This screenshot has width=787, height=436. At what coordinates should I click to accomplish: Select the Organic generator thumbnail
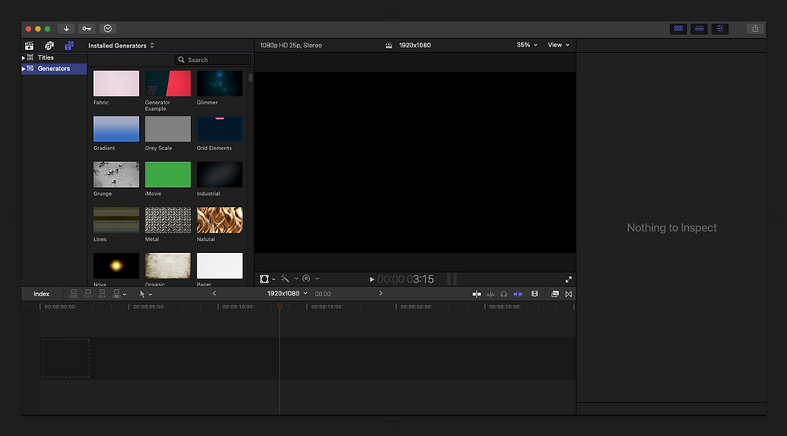[168, 266]
